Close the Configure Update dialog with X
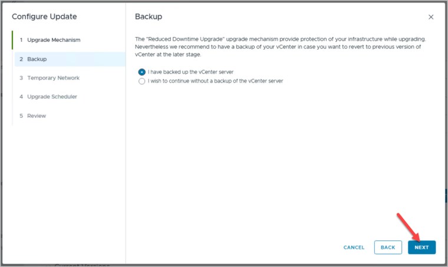The width and height of the screenshot is (448, 267). coord(431,17)
